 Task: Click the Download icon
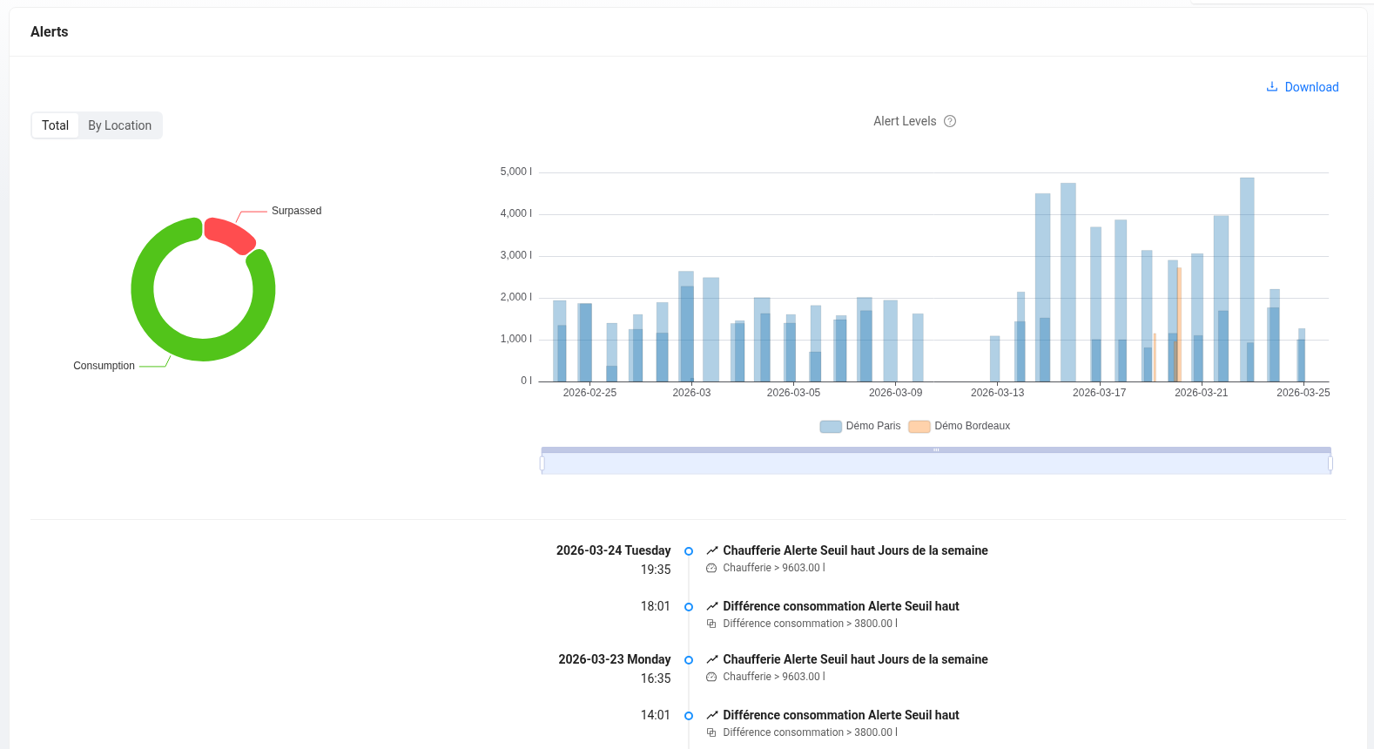[1271, 87]
